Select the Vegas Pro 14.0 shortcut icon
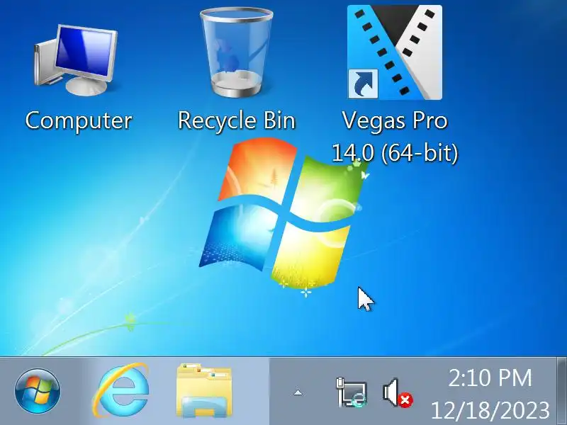 395,52
